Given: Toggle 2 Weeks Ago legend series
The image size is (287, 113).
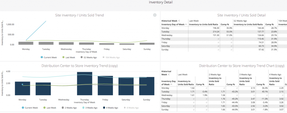Looking at the screenshot, I should point(69,108).
